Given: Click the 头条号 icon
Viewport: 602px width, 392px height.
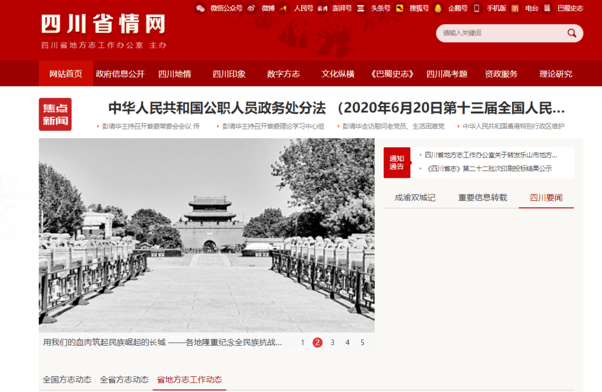Looking at the screenshot, I should [x=361, y=8].
